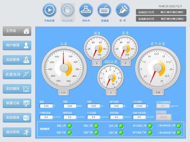Click 退出系统 to exit the system
The image size is (190, 142).
tap(17, 132)
